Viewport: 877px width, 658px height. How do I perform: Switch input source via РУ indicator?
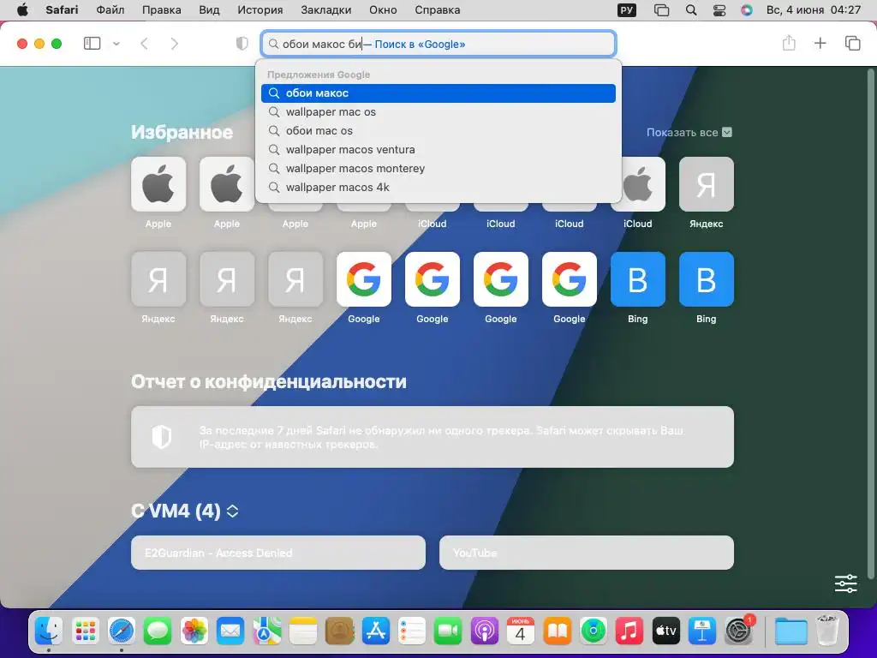[627, 10]
